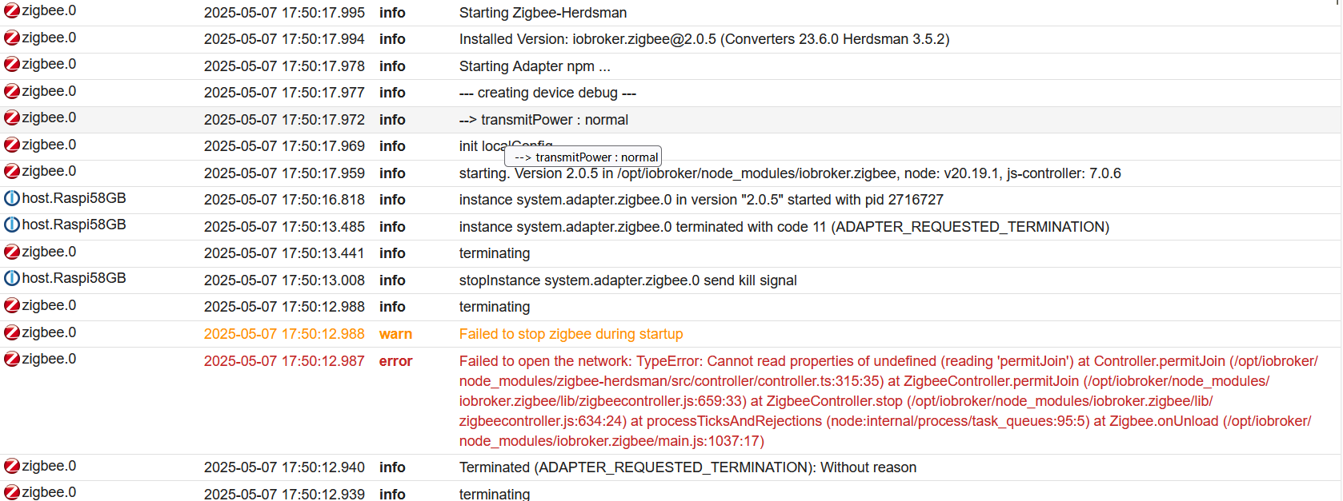
Task: Click the host.Raspi58GB icon on the pid 2716727 row
Action: 12,198
